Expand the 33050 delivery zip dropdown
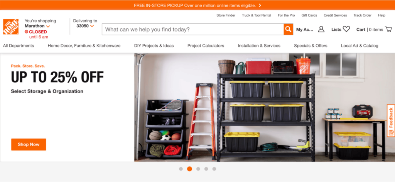The width and height of the screenshot is (395, 182). point(92,26)
